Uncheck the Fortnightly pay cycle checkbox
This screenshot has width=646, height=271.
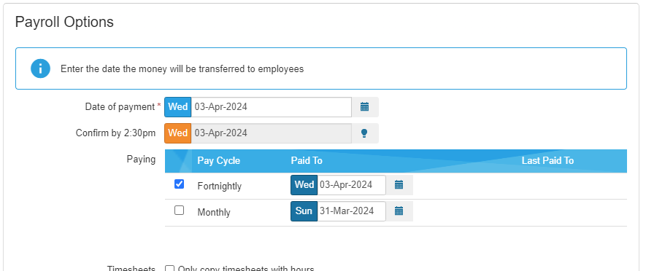click(180, 184)
